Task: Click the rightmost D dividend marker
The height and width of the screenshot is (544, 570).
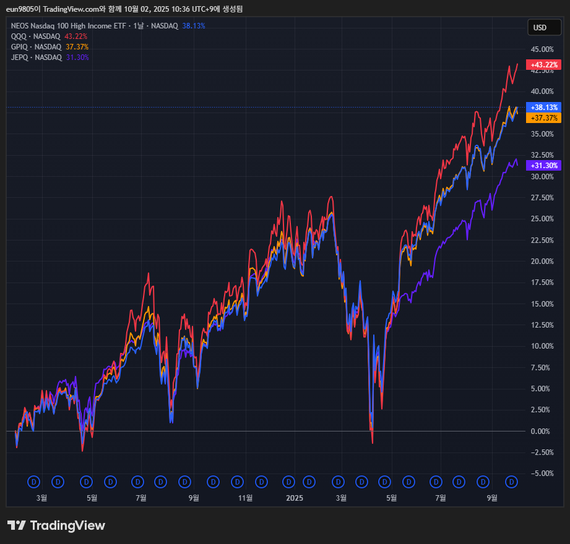Action: (x=511, y=482)
